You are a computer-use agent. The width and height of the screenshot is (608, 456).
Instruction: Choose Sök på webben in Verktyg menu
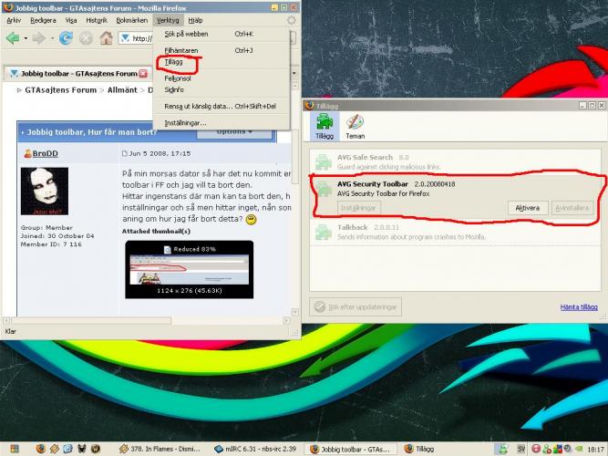[x=222, y=34]
